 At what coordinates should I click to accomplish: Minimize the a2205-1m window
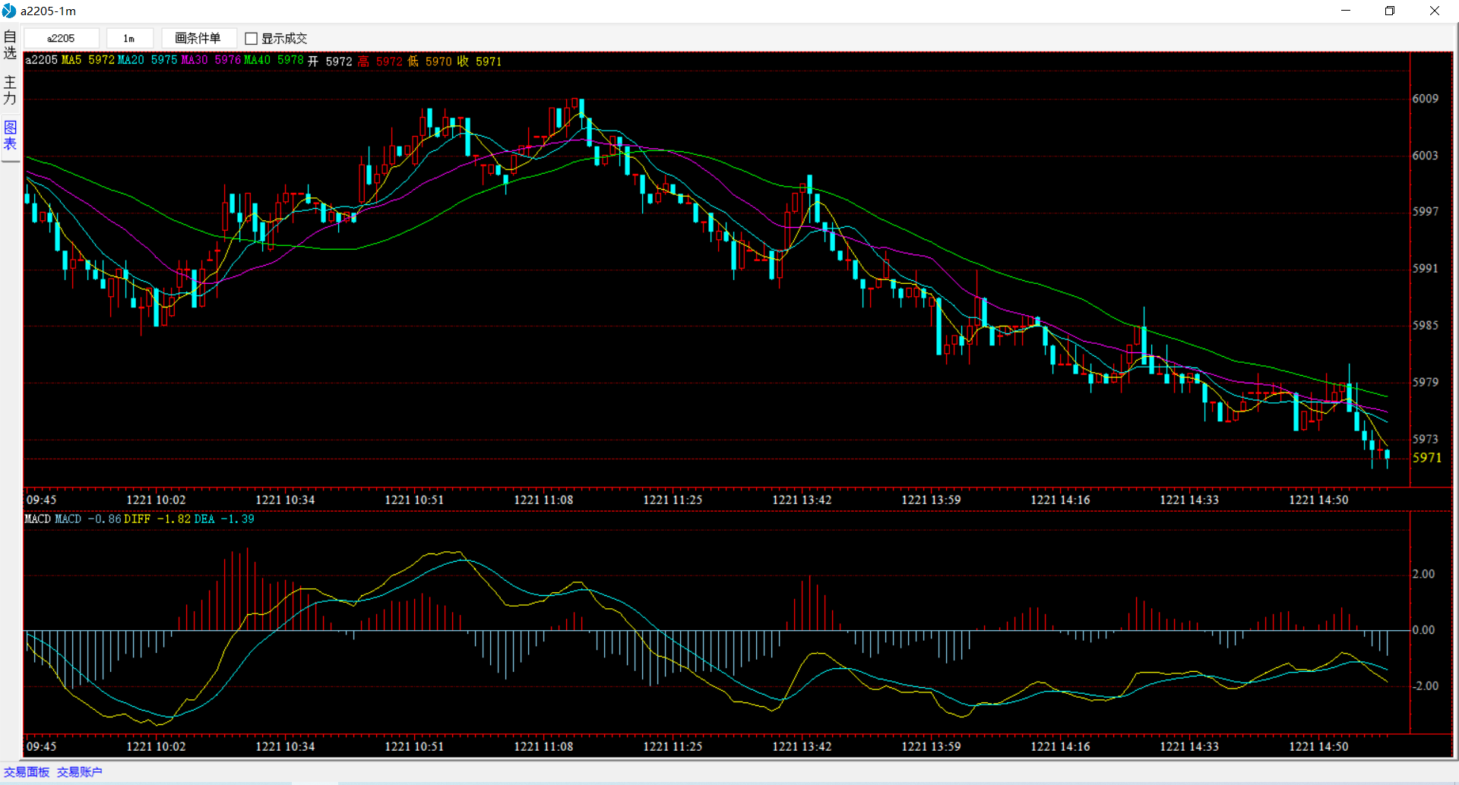click(x=1346, y=11)
